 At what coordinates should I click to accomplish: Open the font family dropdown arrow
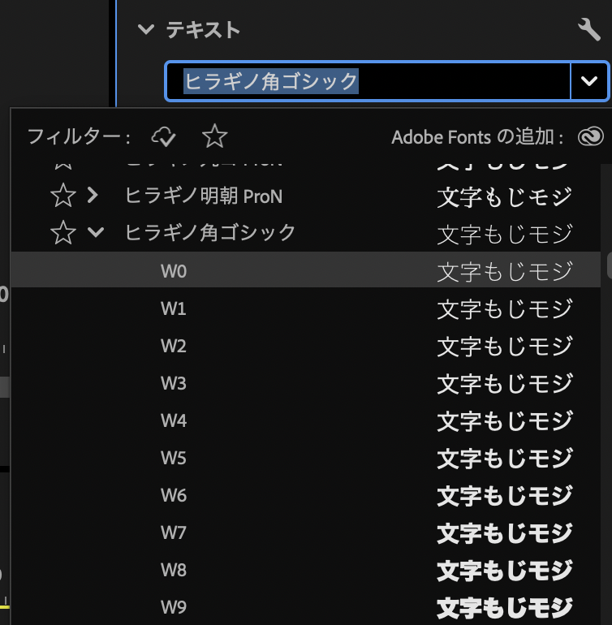click(x=589, y=81)
